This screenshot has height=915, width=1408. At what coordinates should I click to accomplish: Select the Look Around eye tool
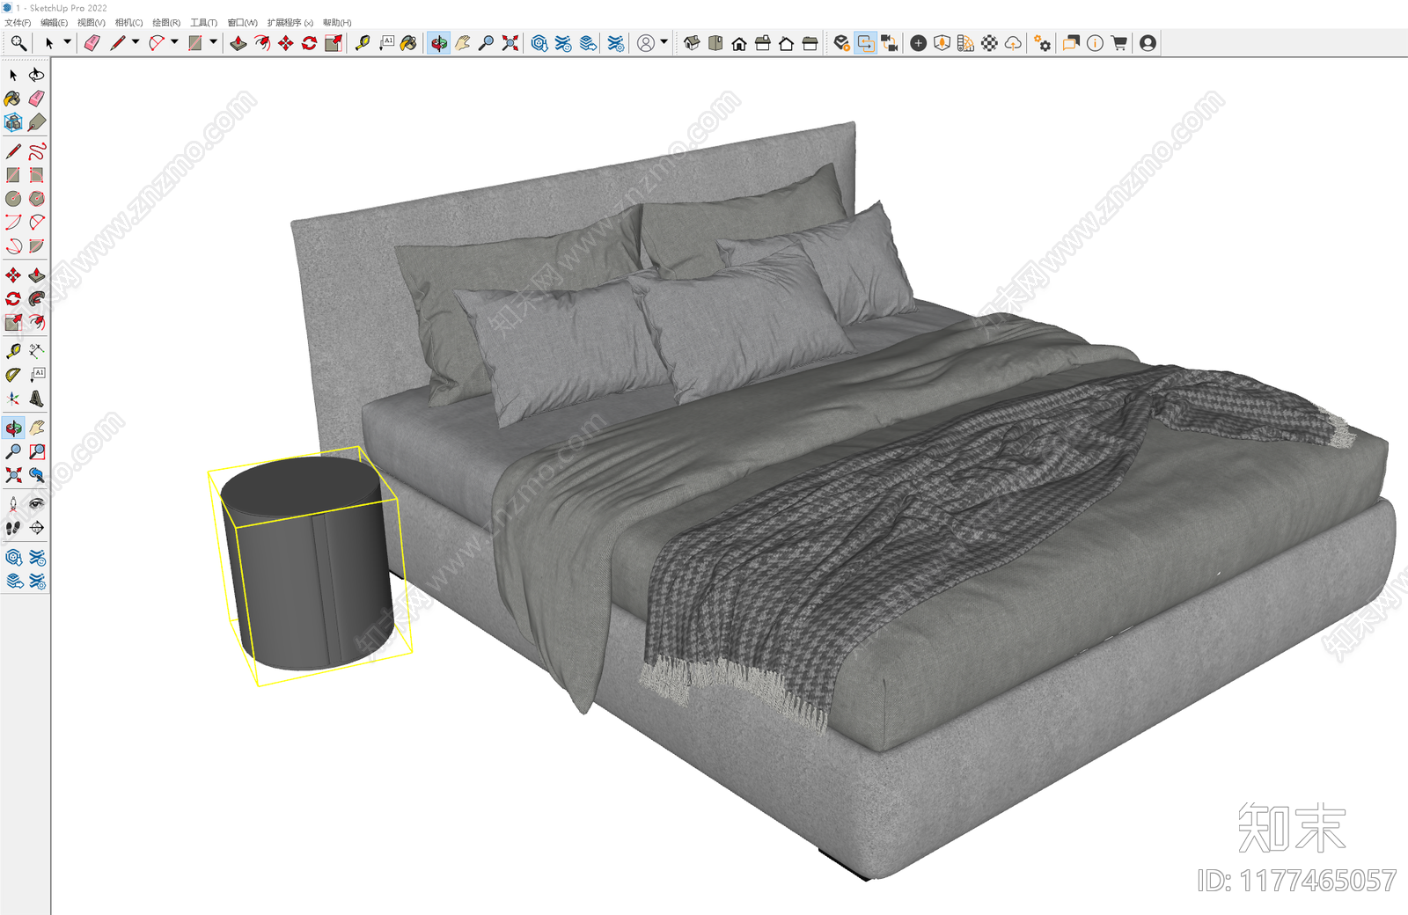tap(36, 504)
